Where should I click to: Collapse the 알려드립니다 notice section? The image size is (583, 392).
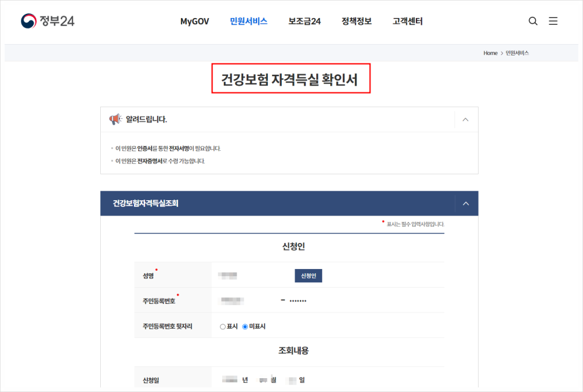(x=465, y=119)
